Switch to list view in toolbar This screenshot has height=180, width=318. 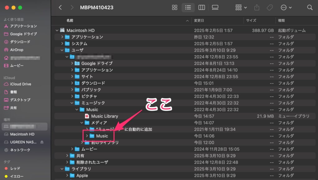[188, 7]
